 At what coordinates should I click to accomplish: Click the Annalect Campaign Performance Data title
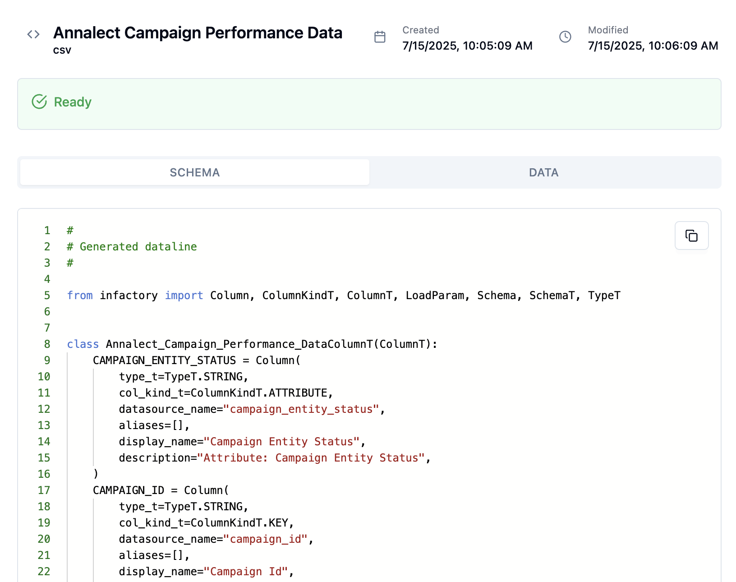[x=198, y=33]
